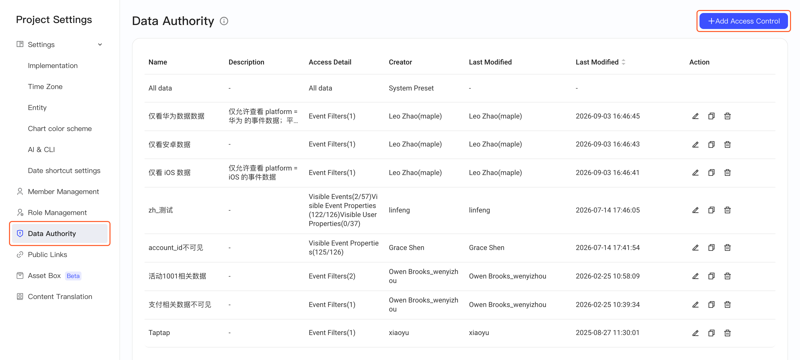The image size is (800, 360).
Task: Collapse the Settings section chevron
Action: pyautogui.click(x=100, y=45)
